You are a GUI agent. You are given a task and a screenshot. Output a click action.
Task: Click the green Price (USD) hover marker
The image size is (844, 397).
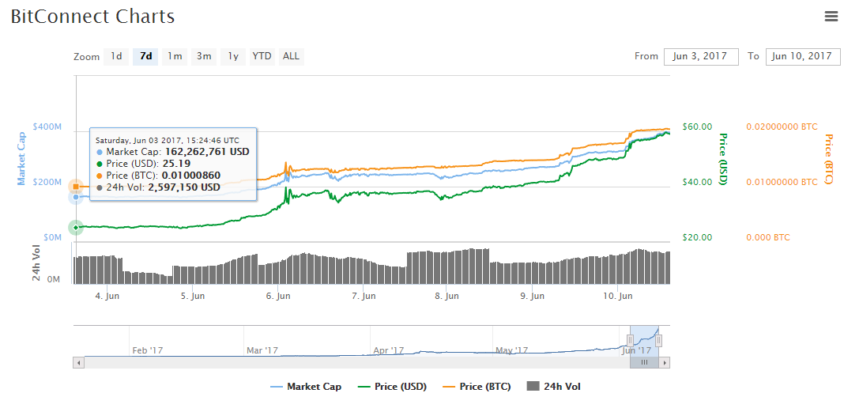(76, 227)
